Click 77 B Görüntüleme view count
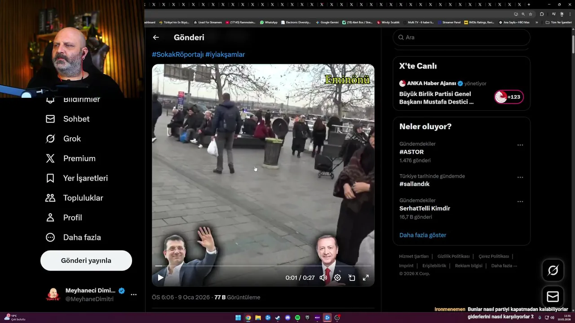Image resolution: width=575 pixels, height=323 pixels. tap(237, 297)
